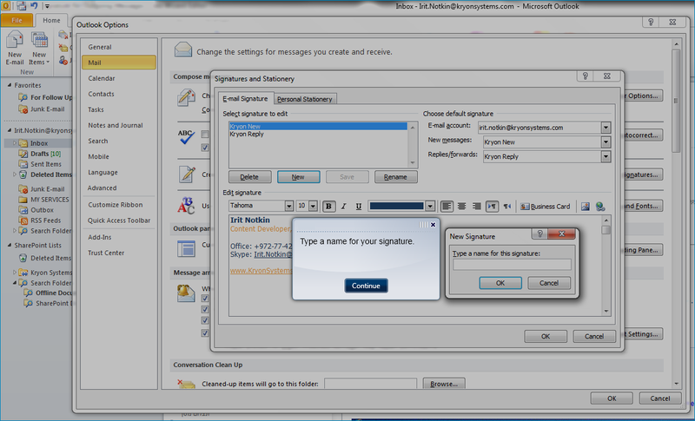Image resolution: width=695 pixels, height=421 pixels.
Task: Open the Sent Items folder
Action: (40, 164)
